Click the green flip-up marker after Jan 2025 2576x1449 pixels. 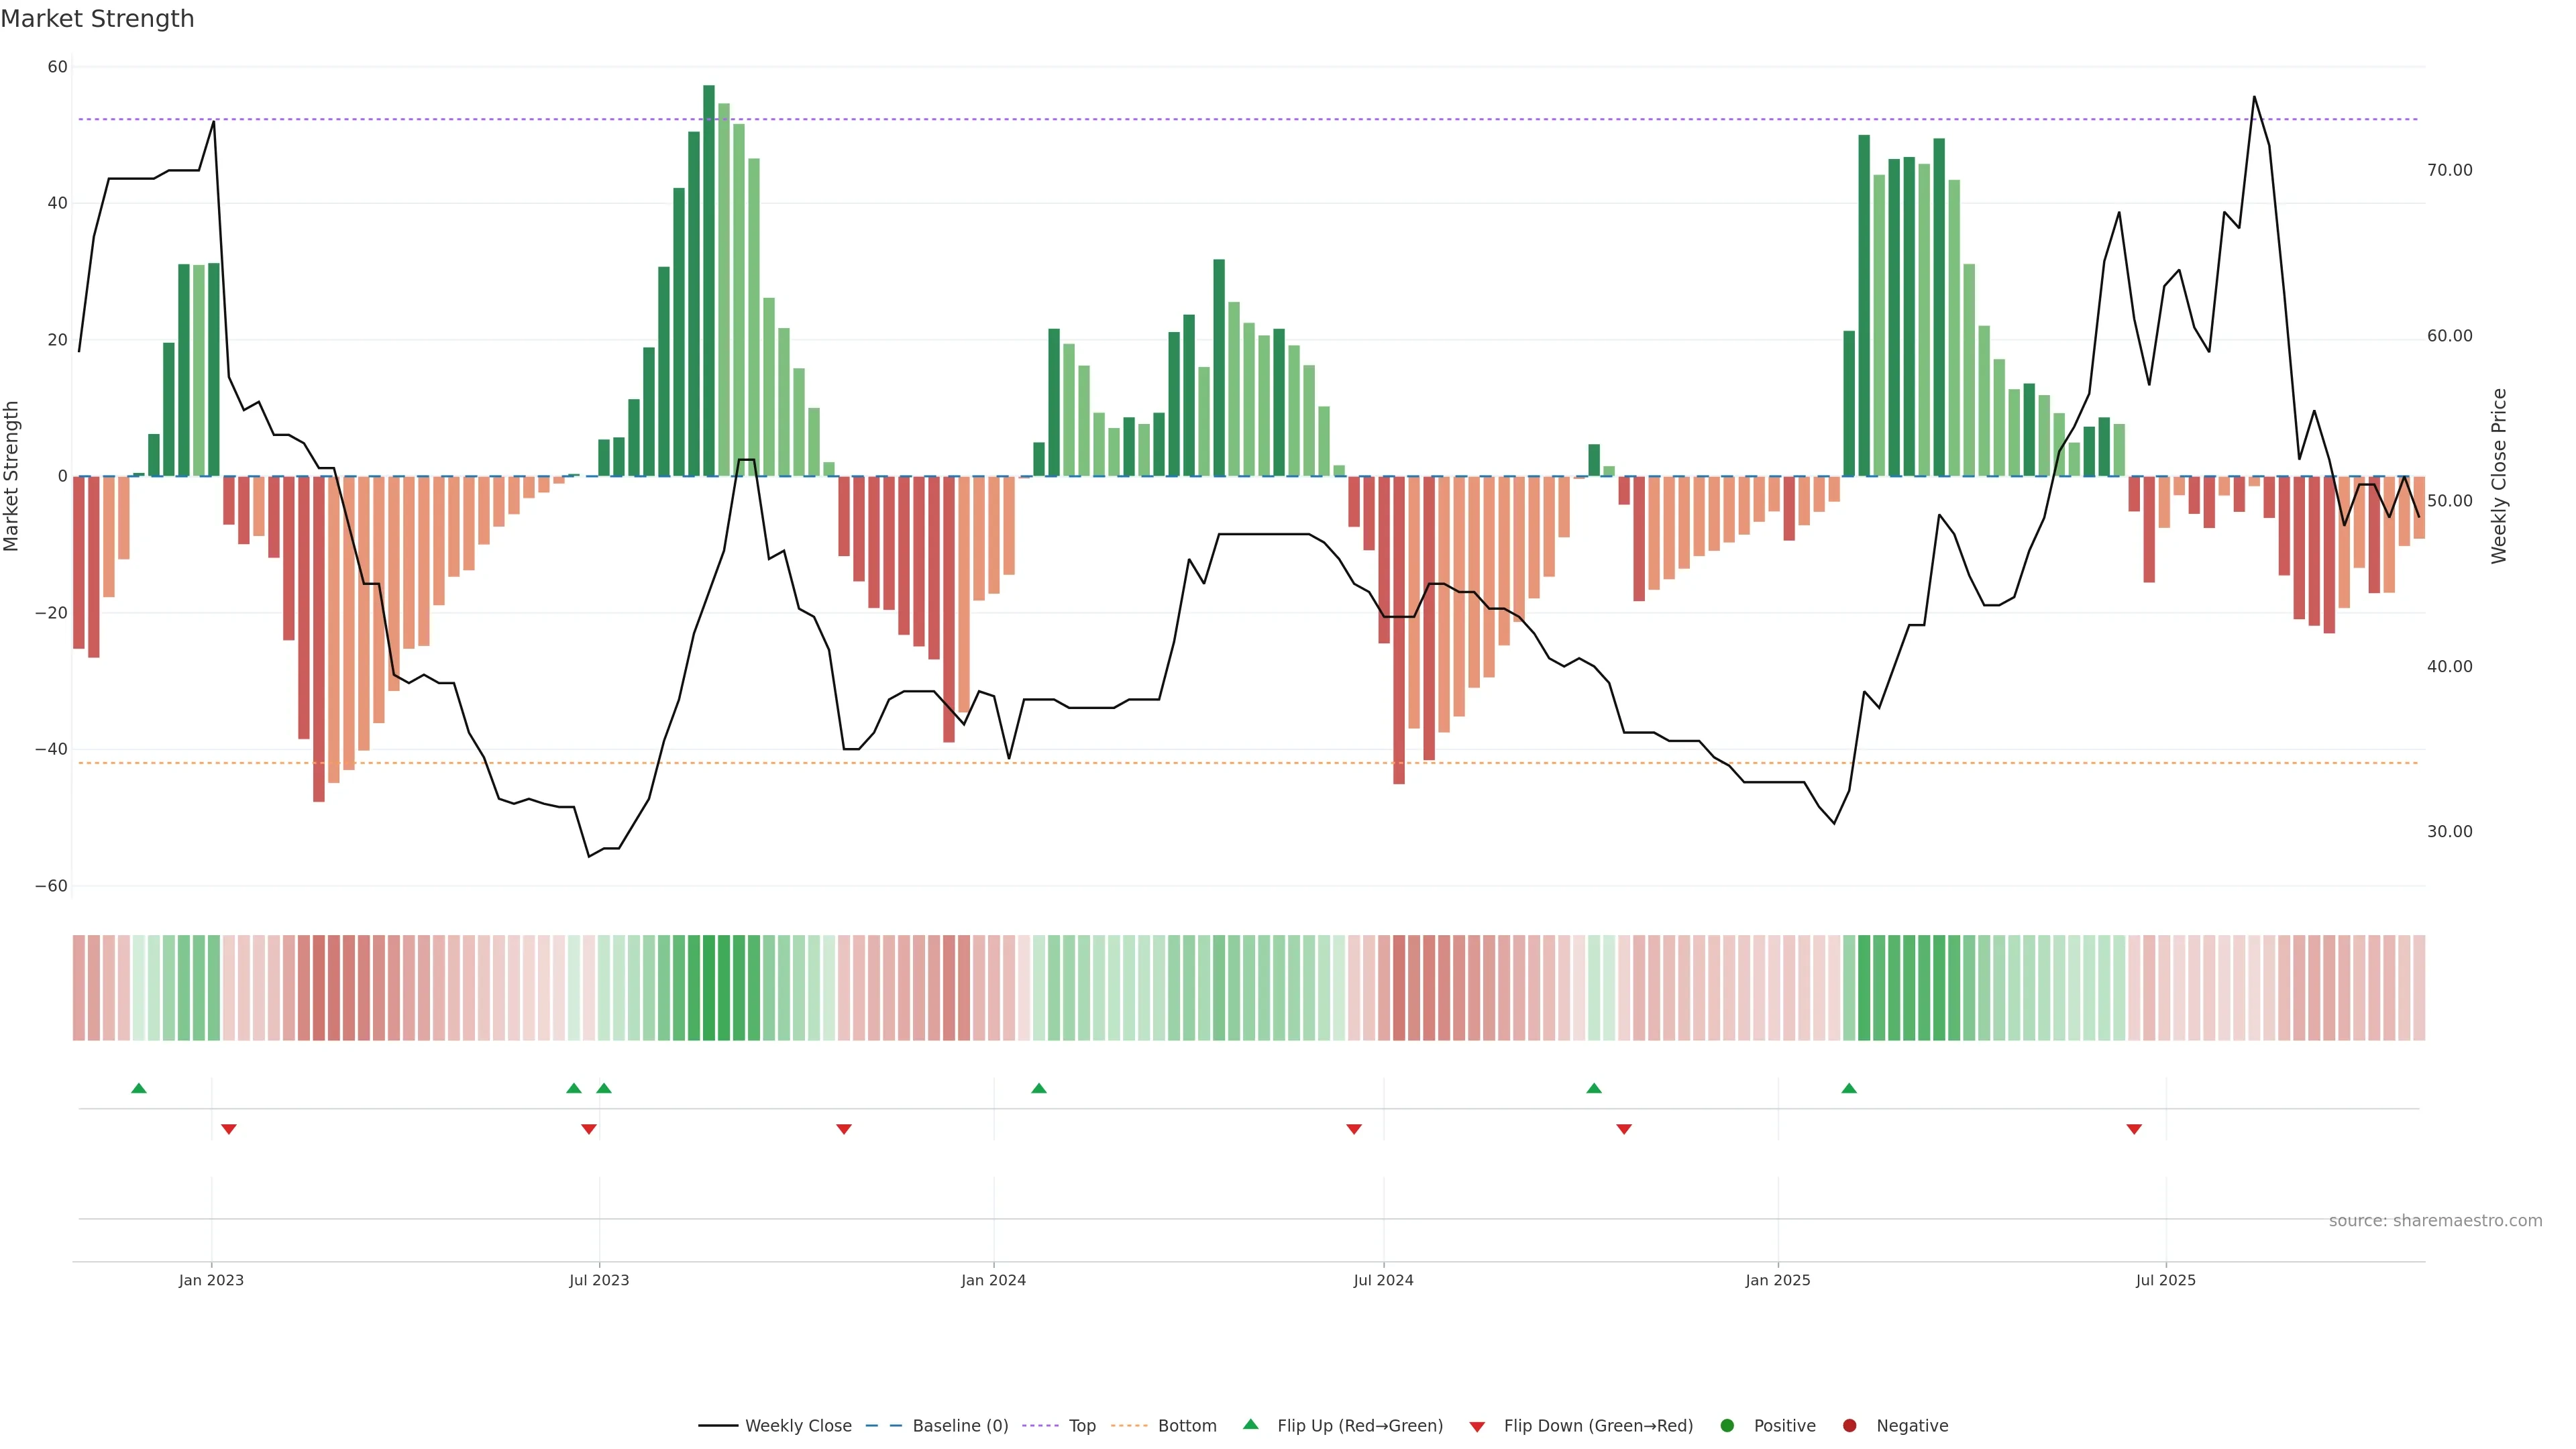1849,1088
